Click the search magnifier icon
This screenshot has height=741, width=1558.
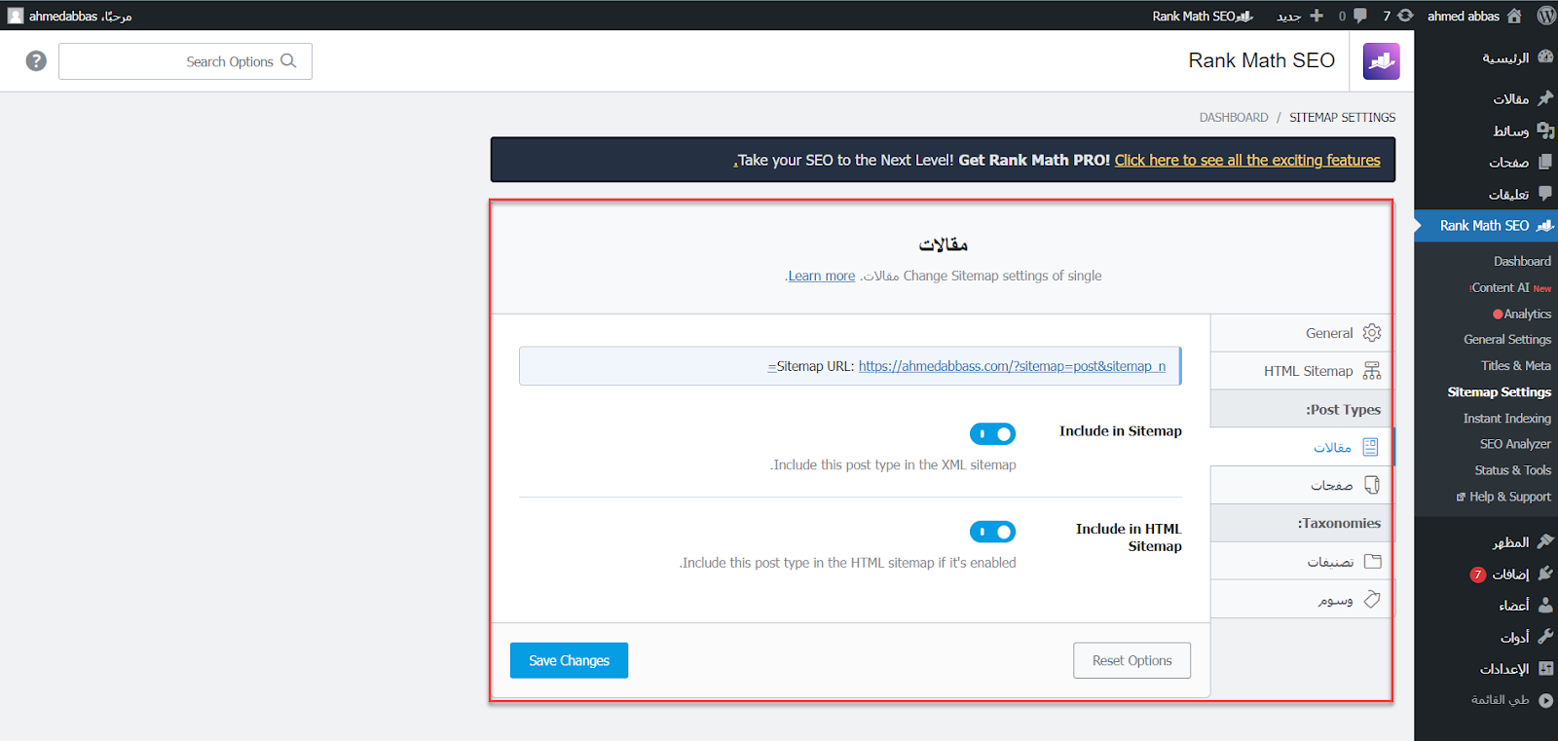tap(288, 61)
